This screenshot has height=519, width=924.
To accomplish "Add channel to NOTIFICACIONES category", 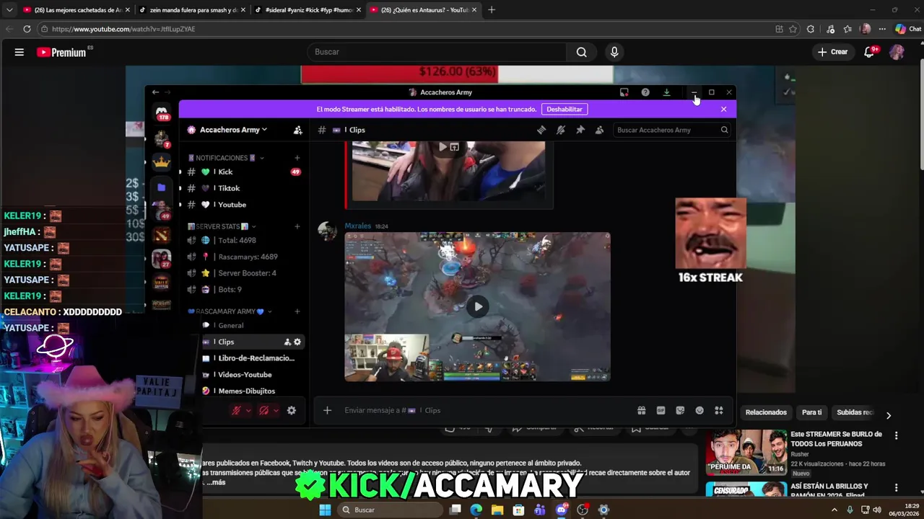I will [297, 158].
